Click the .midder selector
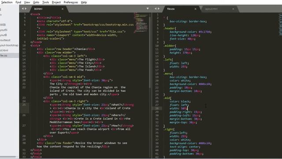The image size is (282, 159). click(170, 46)
